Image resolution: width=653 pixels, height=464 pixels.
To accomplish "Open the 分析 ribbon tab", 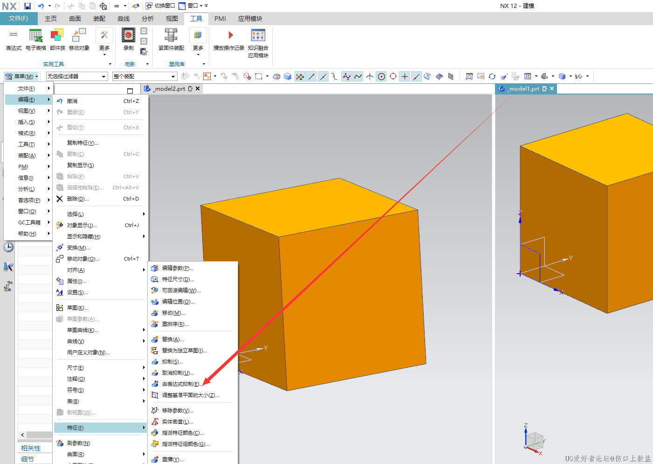I will [148, 19].
